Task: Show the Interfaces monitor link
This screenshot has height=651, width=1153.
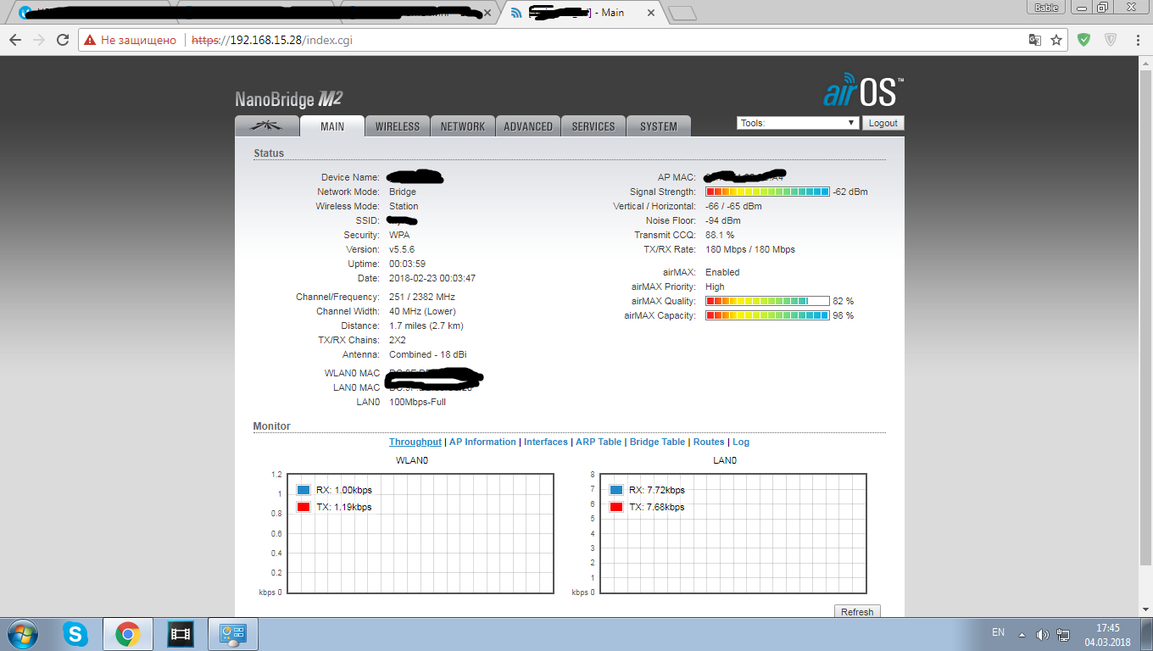Action: click(x=546, y=442)
